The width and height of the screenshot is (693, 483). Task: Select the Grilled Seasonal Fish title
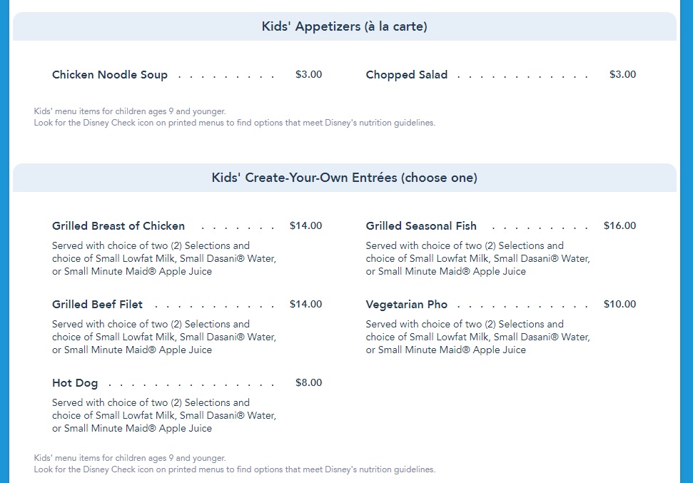[421, 226]
